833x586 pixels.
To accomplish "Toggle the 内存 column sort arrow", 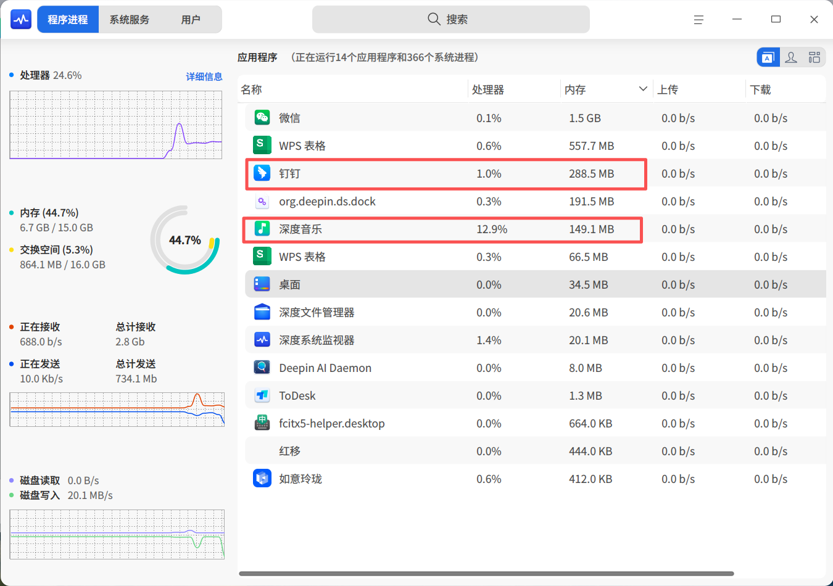I will (x=643, y=89).
